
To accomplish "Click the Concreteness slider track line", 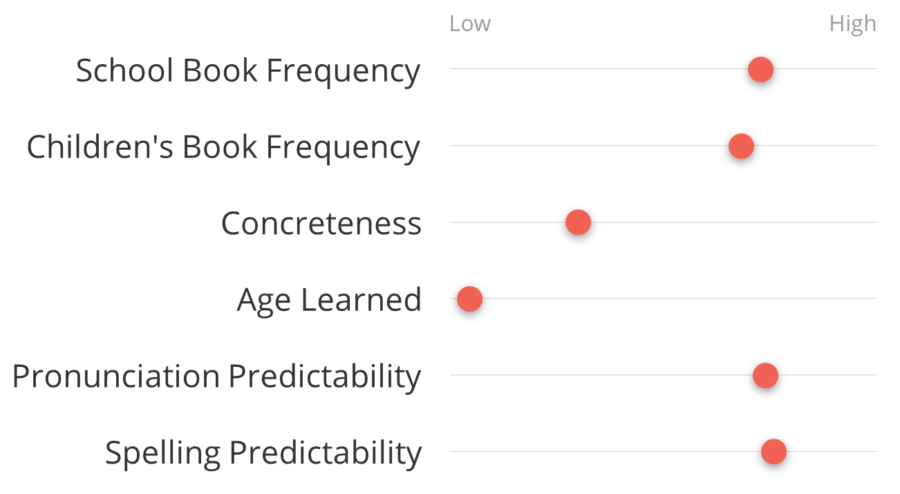I will pos(664,222).
